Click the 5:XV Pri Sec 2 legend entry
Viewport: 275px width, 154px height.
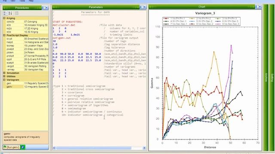[x=201, y=21]
